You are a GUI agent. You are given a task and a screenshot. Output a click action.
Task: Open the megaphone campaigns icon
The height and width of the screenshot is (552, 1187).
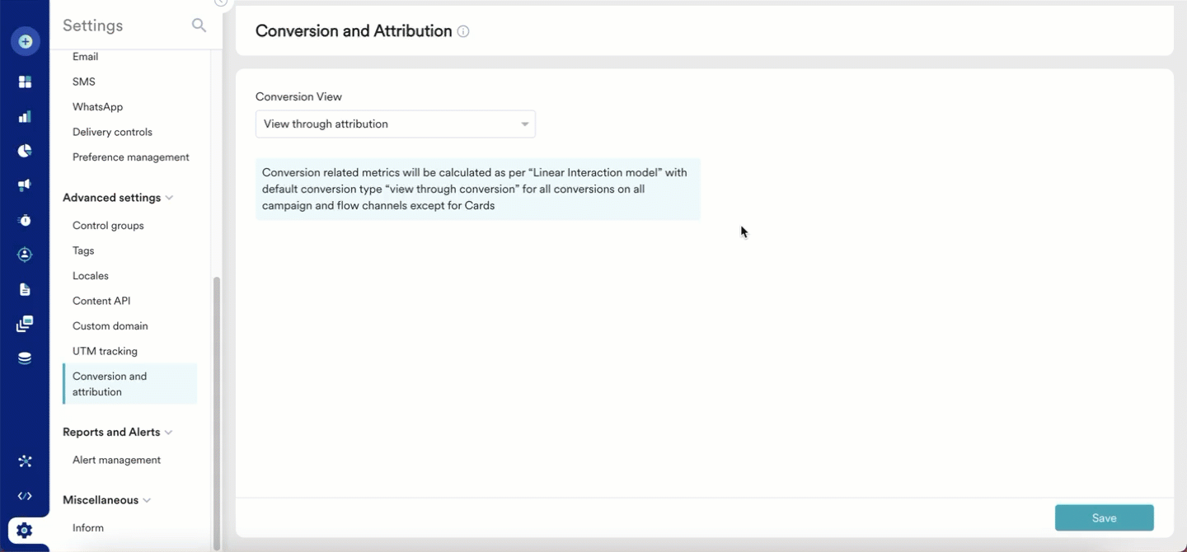[x=25, y=185]
